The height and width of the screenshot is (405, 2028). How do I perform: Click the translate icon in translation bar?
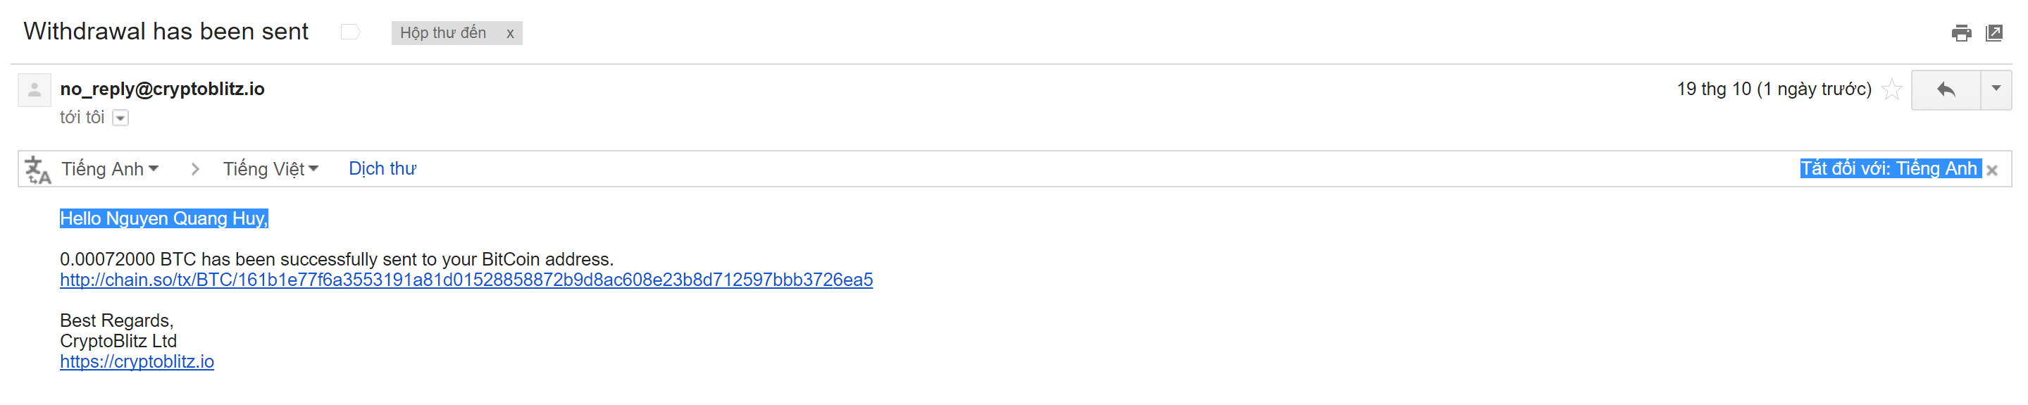[x=37, y=170]
